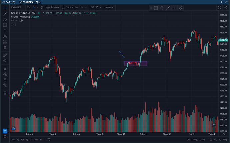Open the ruler measure tool

pyautogui.click(x=5, y=55)
